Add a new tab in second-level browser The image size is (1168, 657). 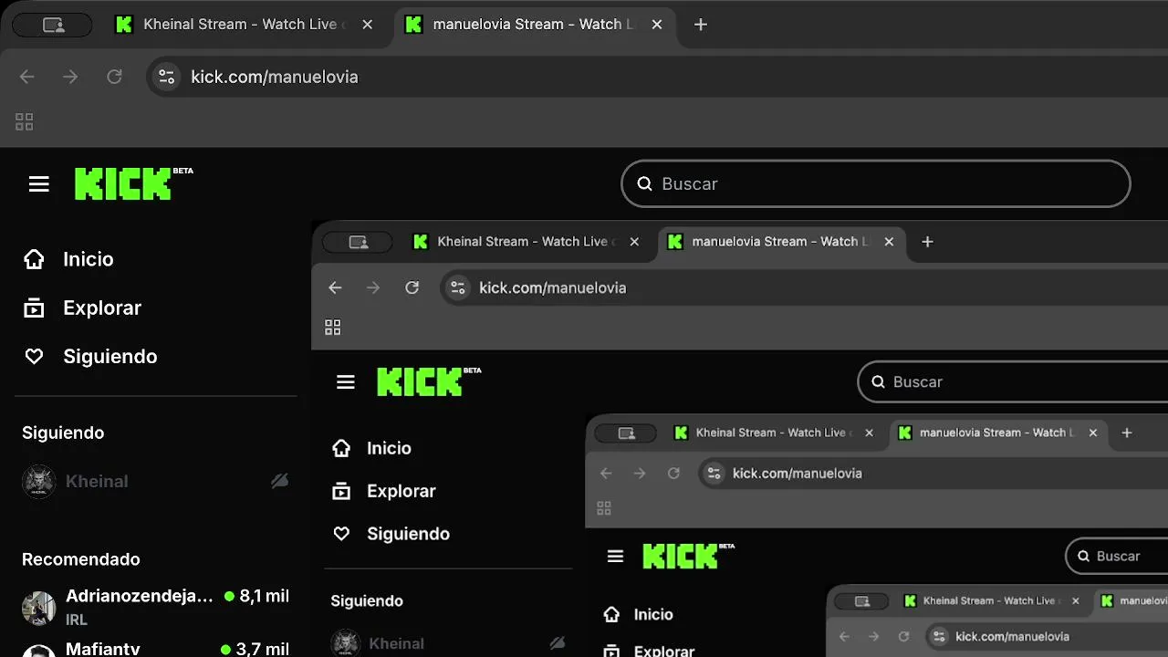pyautogui.click(x=927, y=242)
